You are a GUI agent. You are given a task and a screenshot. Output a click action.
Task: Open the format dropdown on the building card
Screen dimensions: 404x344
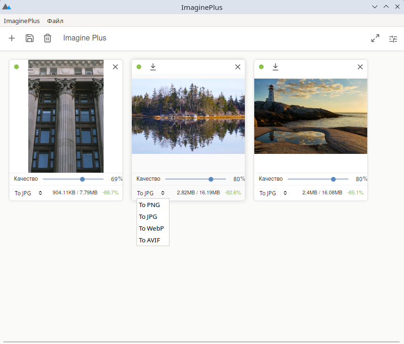pos(28,193)
